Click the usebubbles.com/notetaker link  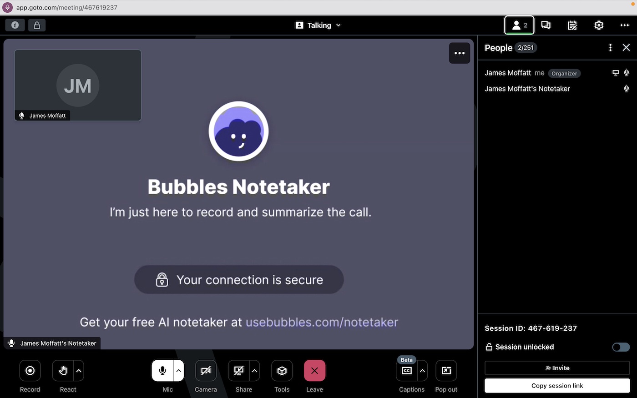tap(322, 322)
